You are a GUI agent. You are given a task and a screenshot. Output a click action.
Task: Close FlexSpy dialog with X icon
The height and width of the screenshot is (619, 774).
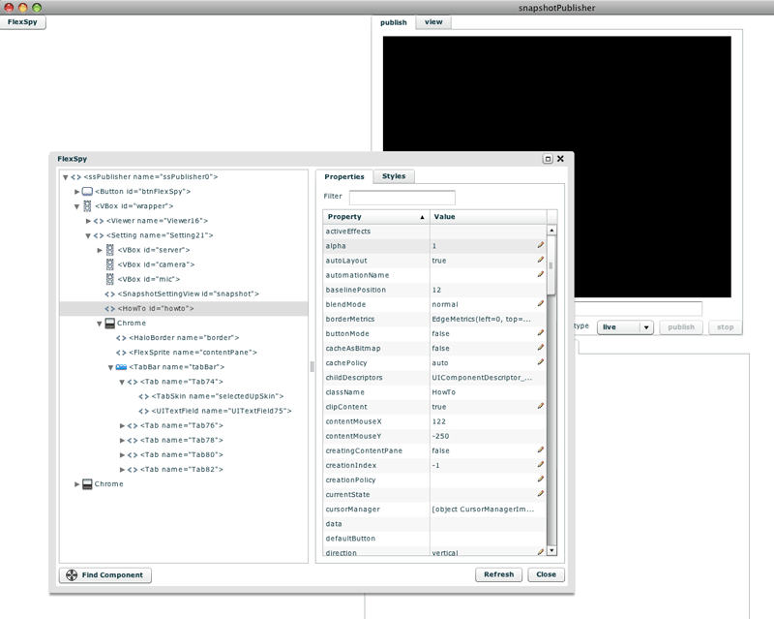pos(560,159)
